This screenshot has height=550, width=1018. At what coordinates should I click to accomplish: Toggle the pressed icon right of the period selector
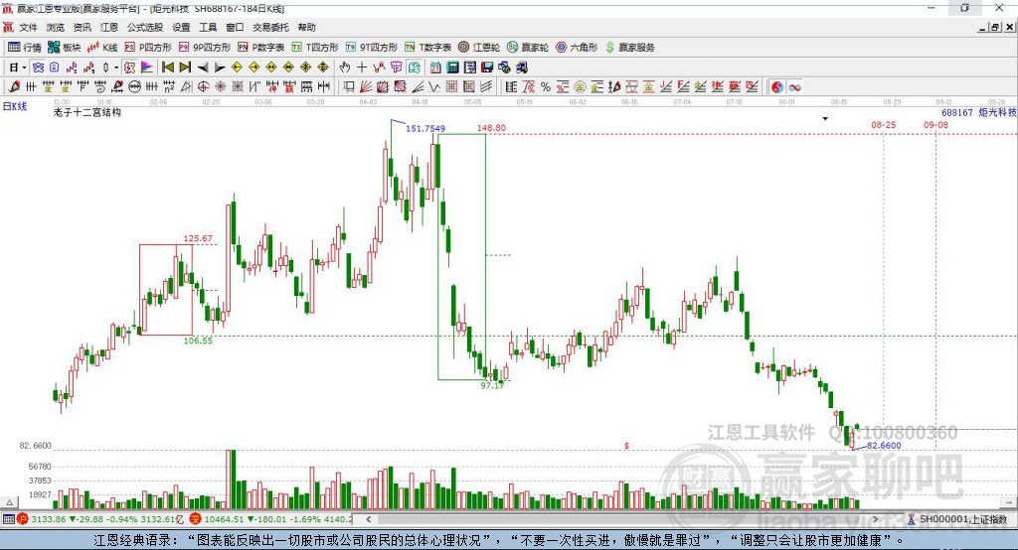pyautogui.click(x=38, y=68)
